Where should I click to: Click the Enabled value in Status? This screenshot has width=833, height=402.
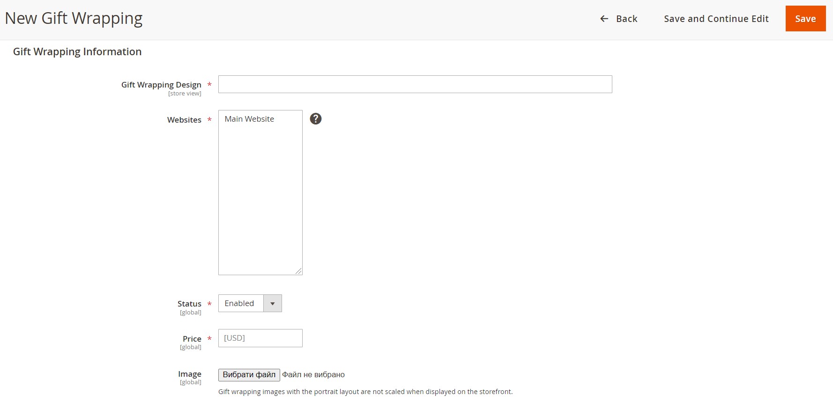240,303
